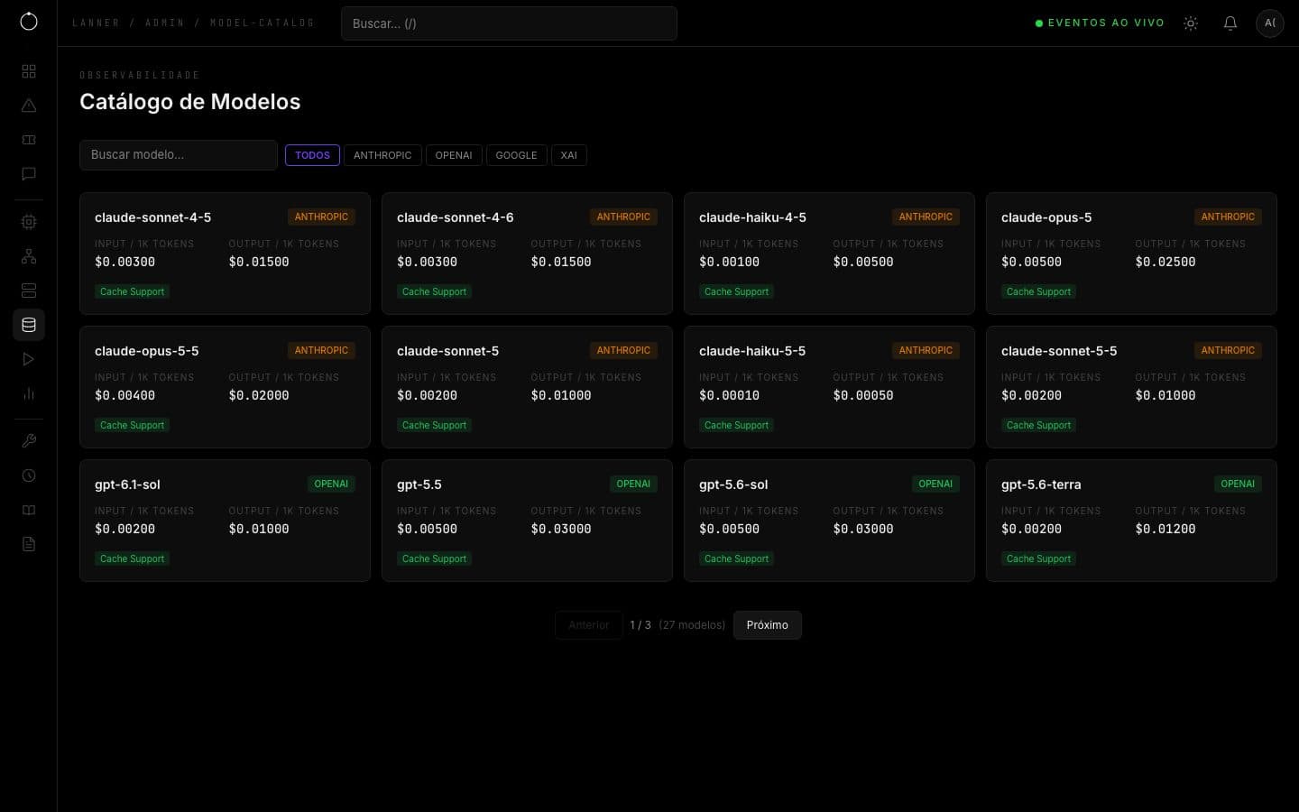1299x812 pixels.
Task: Open the gpt-5.6-sol model card
Action: coord(829,521)
